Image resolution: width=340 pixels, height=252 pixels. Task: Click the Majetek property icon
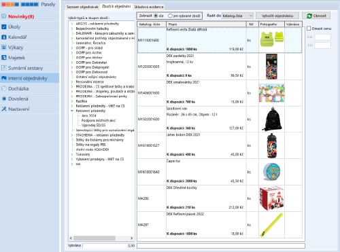(x=4, y=58)
